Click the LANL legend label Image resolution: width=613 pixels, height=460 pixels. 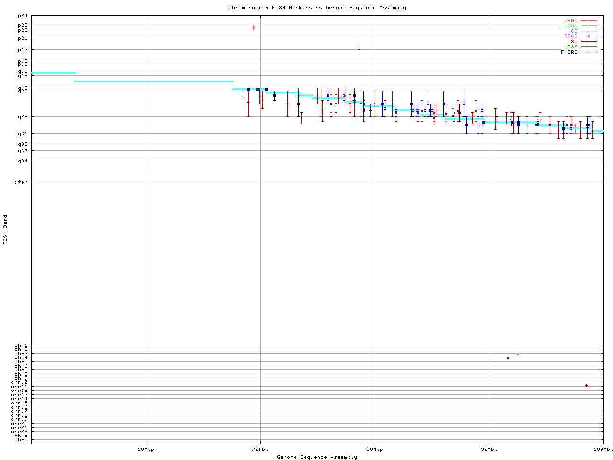tap(570, 26)
